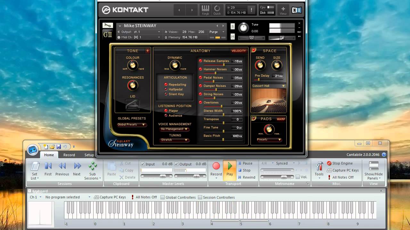The width and height of the screenshot is (410, 230).
Task: Click the Kontakt View plus icon
Action: click(283, 10)
